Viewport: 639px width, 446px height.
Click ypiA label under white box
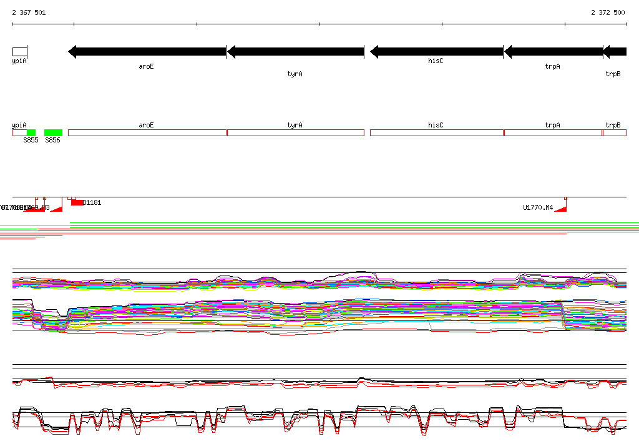point(19,61)
